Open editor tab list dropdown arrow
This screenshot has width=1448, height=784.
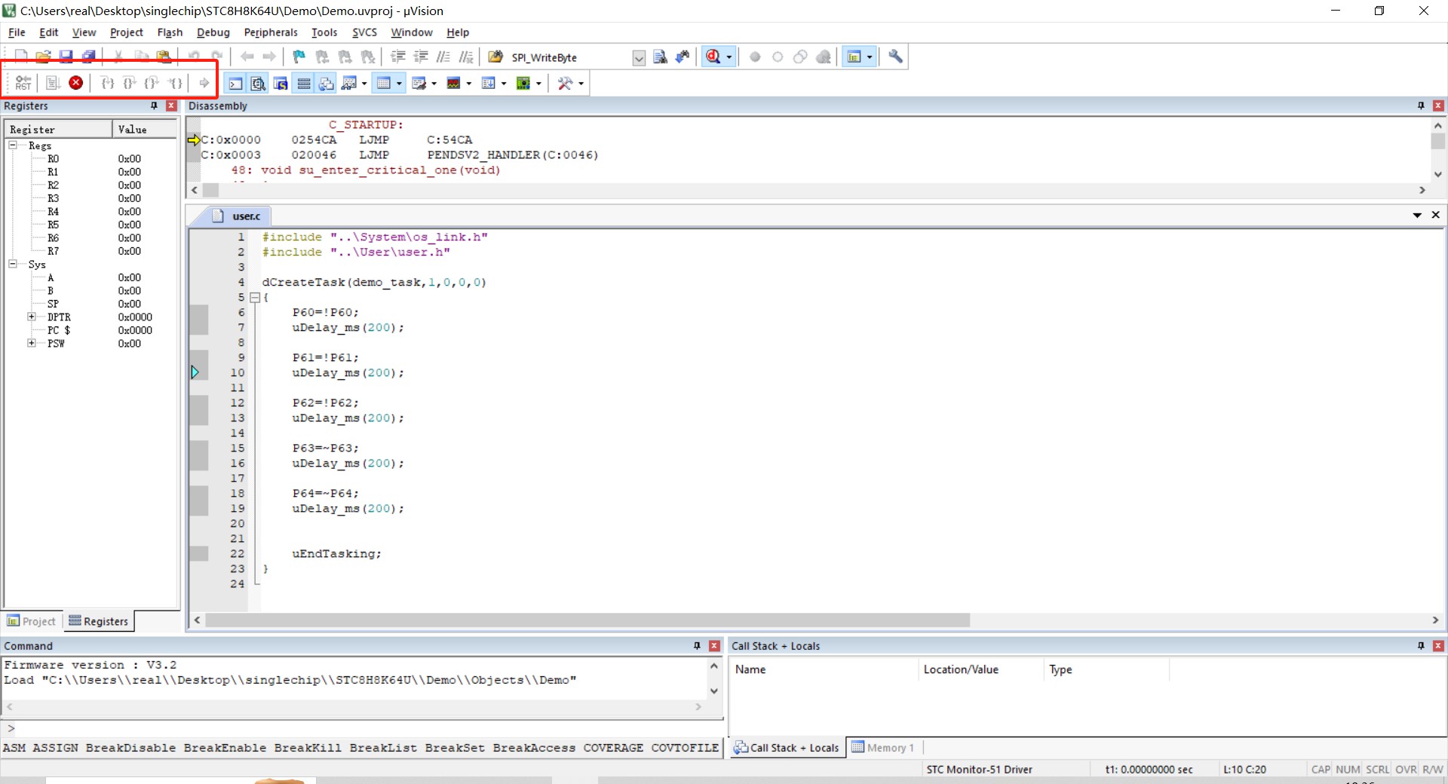[x=1417, y=216]
